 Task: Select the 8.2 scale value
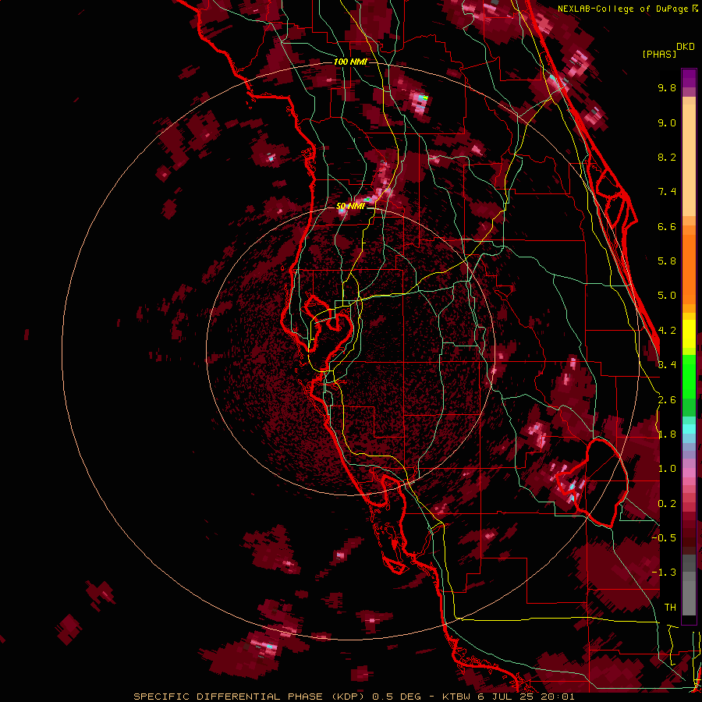pos(667,157)
